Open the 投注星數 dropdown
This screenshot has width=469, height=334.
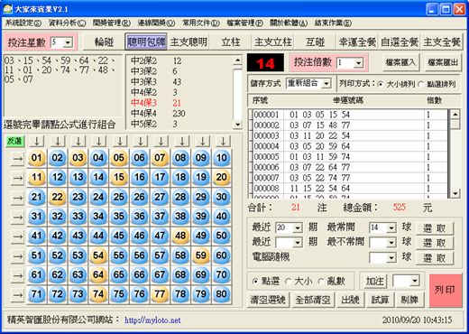[x=69, y=42]
